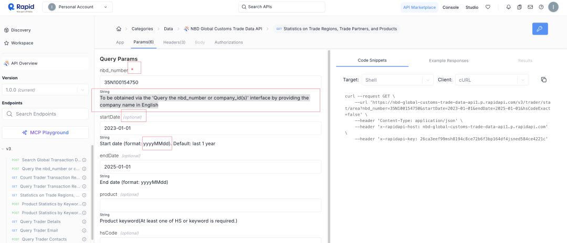Open Studio in top navigation

[x=472, y=7]
